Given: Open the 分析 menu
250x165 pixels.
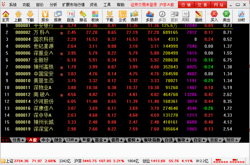Looking at the screenshot, I should pos(53,5).
